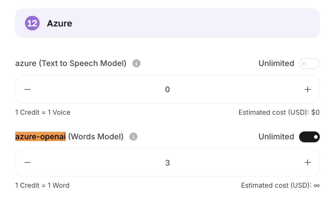Click the Estimated cost (USD): $0 text
This screenshot has height=202, width=332.
click(x=279, y=112)
